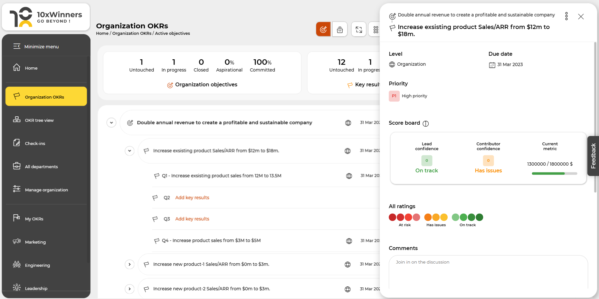Select the objectives target icon in toolbar

[323, 29]
